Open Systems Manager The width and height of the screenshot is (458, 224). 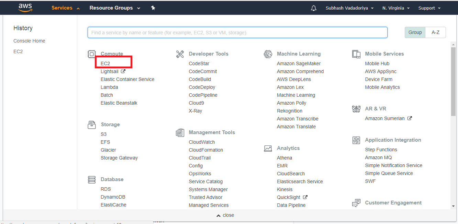point(208,189)
